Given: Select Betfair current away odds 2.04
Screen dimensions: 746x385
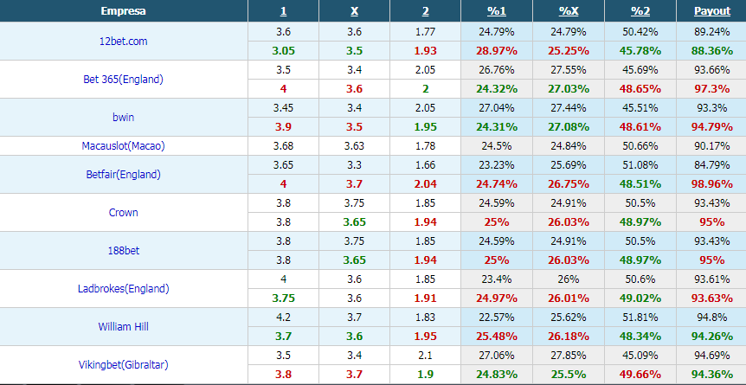Looking at the screenshot, I should point(425,184).
